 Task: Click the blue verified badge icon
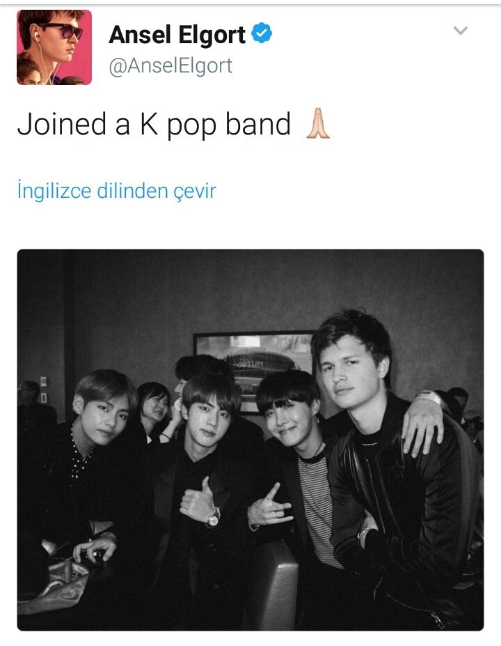(262, 33)
